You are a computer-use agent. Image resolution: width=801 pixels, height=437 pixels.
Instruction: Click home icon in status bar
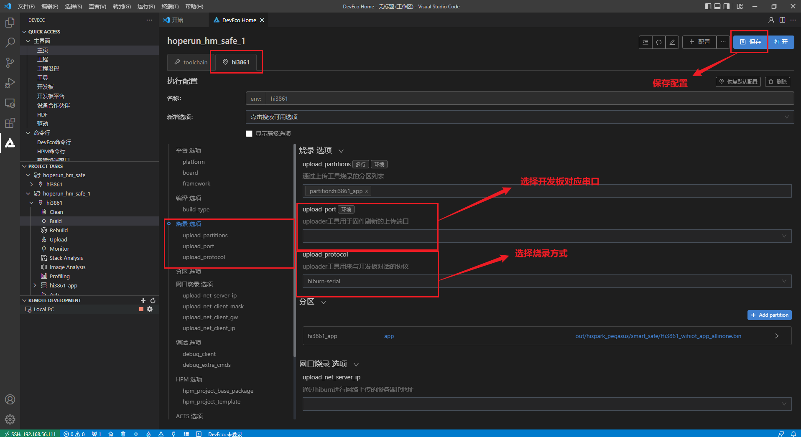coord(111,434)
